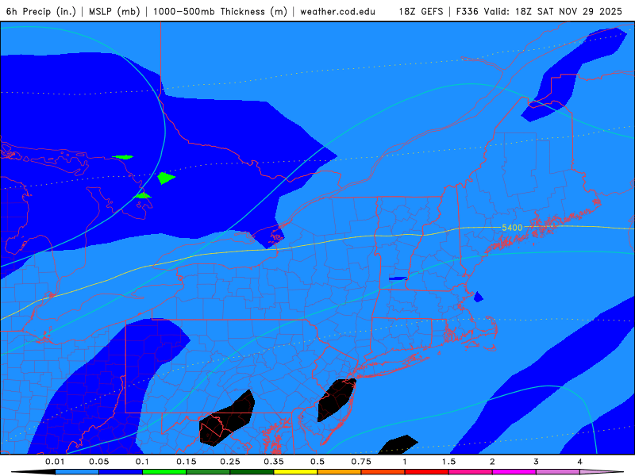Click the weather.cod.edu source text
This screenshot has height=476, width=635.
coord(337,12)
